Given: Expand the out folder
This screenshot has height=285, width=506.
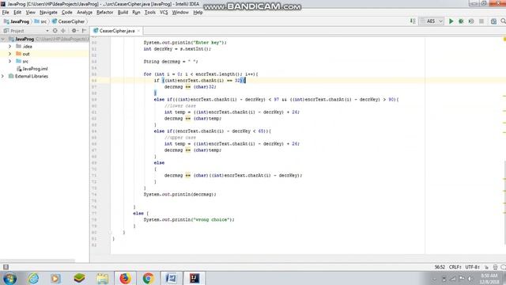Looking at the screenshot, I should coord(9,54).
